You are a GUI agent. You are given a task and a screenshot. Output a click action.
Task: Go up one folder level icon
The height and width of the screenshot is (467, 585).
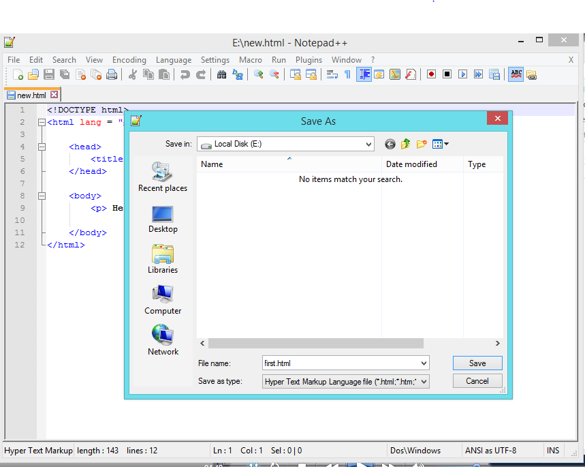point(405,144)
